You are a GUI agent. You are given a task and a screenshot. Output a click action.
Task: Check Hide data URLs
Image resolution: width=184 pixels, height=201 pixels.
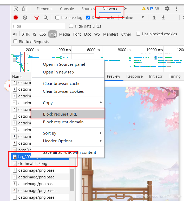(71, 26)
